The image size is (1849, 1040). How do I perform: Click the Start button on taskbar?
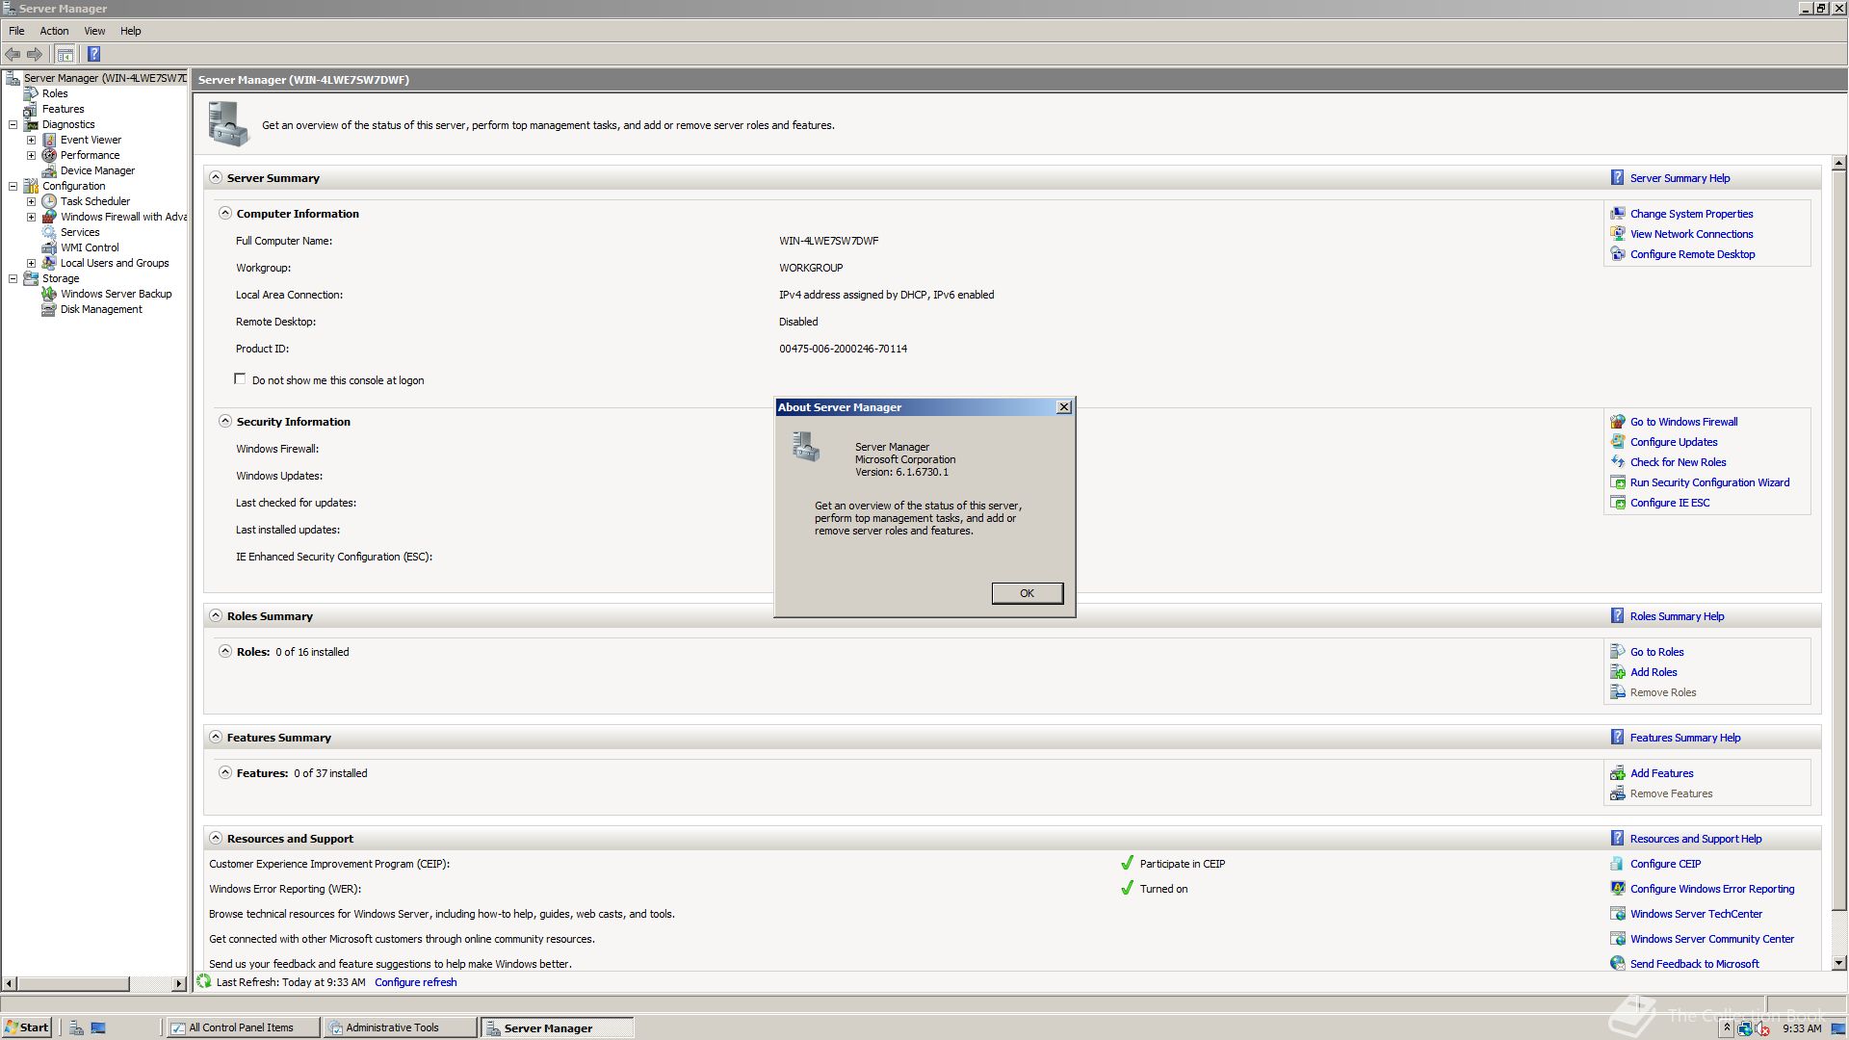tap(26, 1027)
